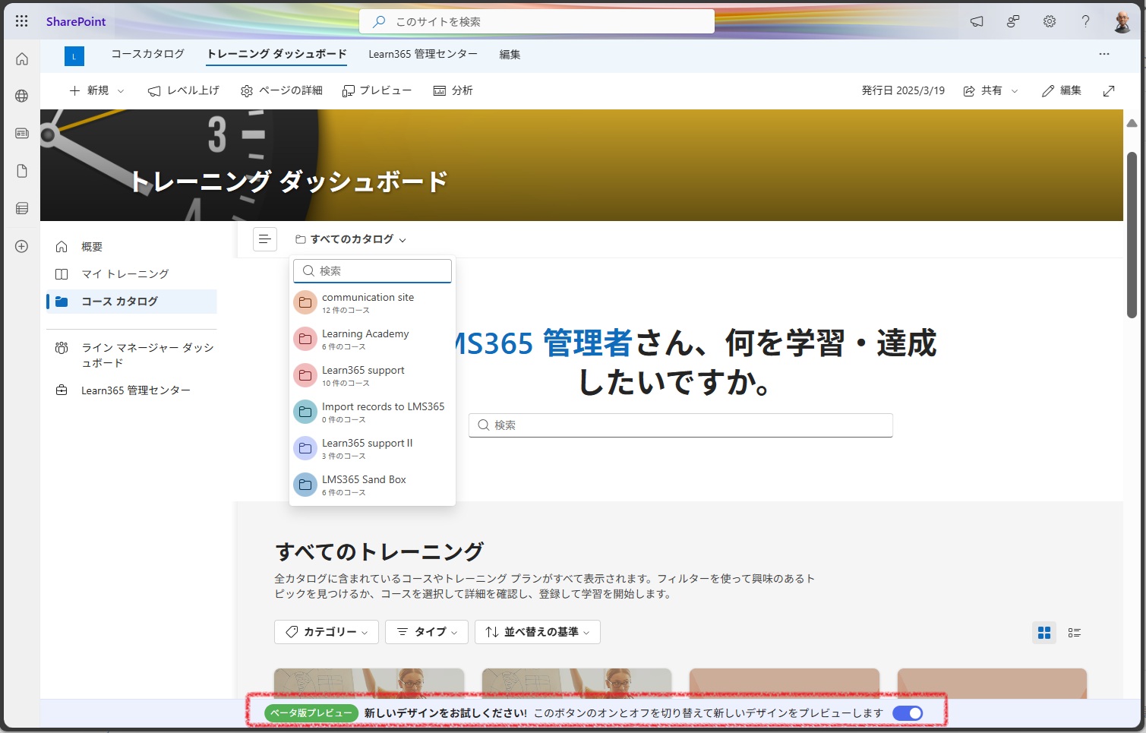Select the communication site catalog folder icon
The width and height of the screenshot is (1146, 733).
305,302
